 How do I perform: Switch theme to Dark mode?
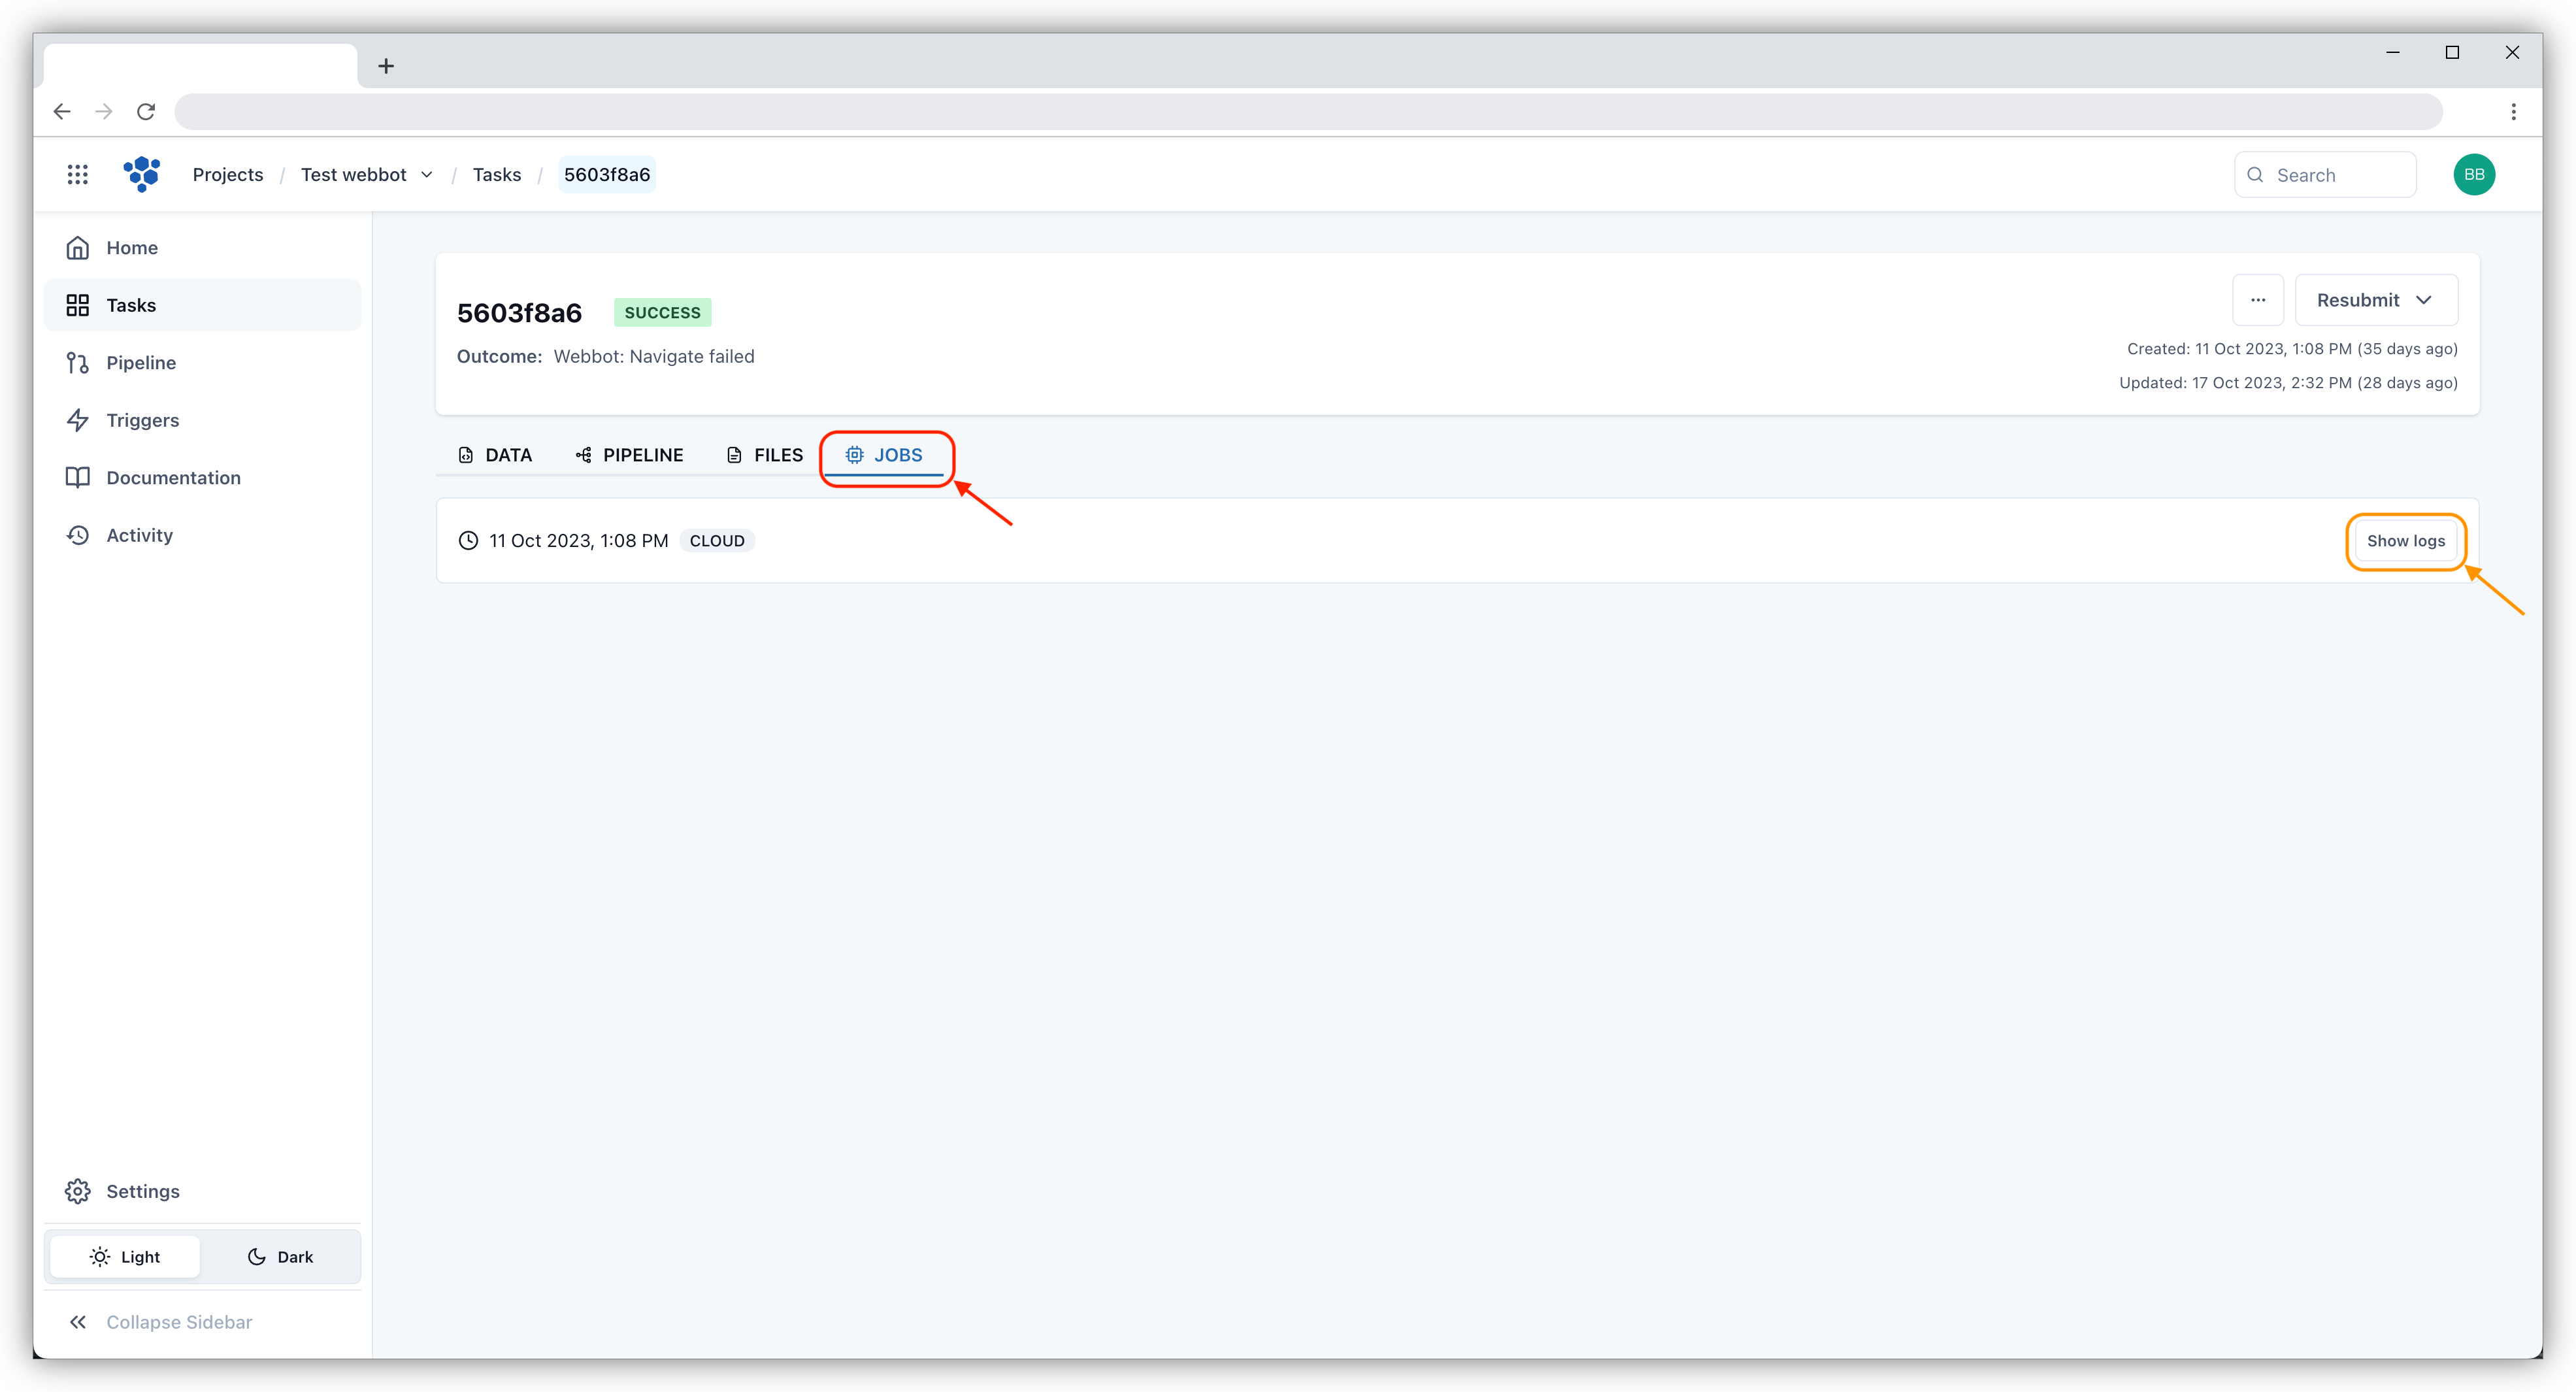281,1256
